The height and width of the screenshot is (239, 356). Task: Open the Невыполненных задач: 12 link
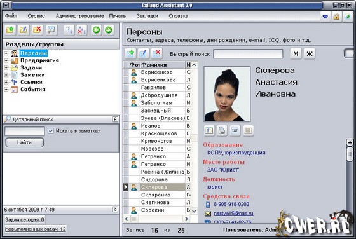pyautogui.click(x=36, y=229)
